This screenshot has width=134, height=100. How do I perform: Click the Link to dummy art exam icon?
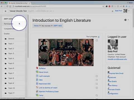[x=37, y=87]
